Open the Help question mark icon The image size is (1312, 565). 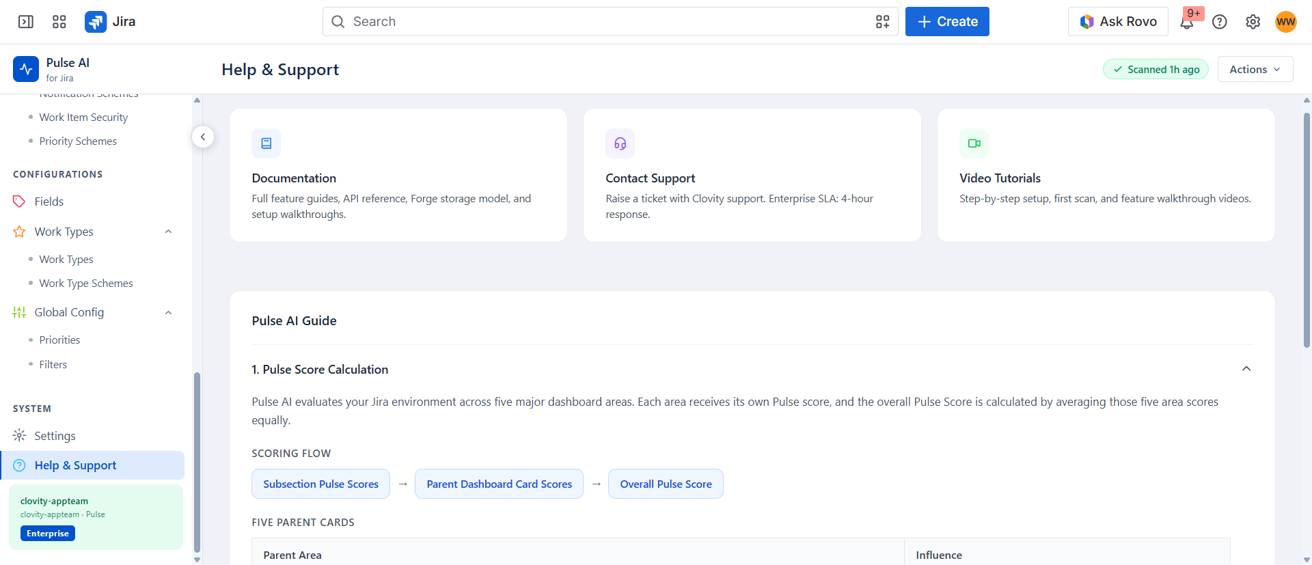pos(1220,22)
